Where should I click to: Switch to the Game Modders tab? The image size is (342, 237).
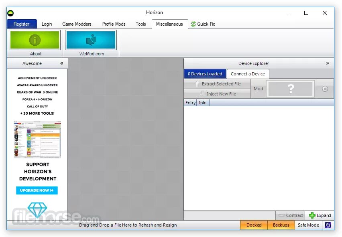pos(77,24)
